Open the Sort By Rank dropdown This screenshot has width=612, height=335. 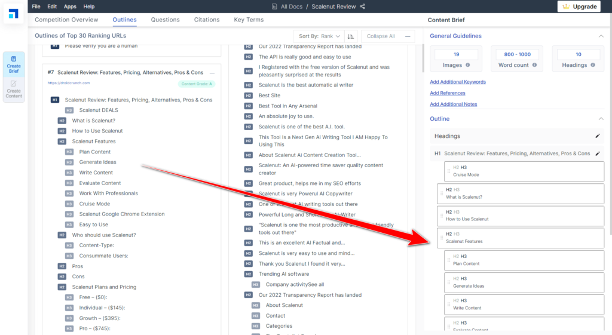[319, 36]
